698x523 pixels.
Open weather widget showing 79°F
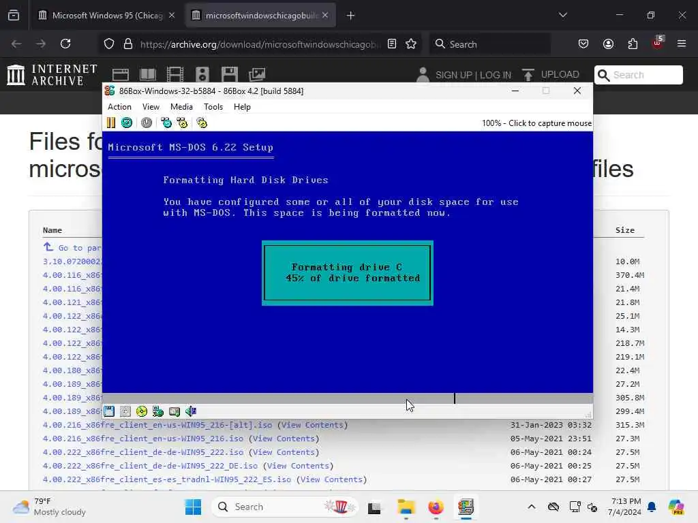click(x=49, y=507)
